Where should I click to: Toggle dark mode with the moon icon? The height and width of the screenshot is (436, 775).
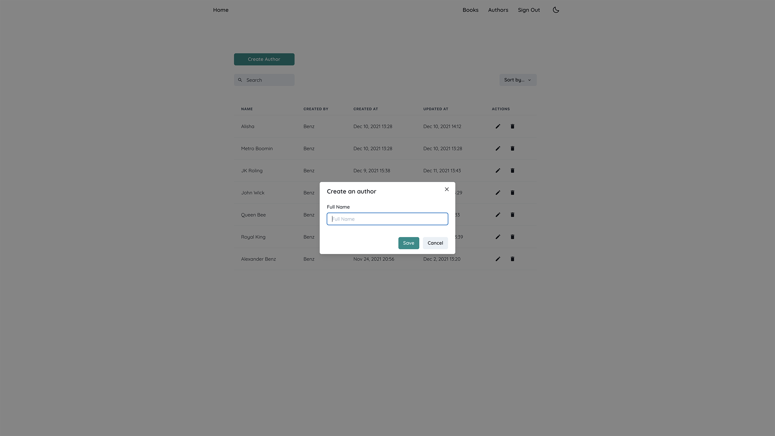coord(556,10)
